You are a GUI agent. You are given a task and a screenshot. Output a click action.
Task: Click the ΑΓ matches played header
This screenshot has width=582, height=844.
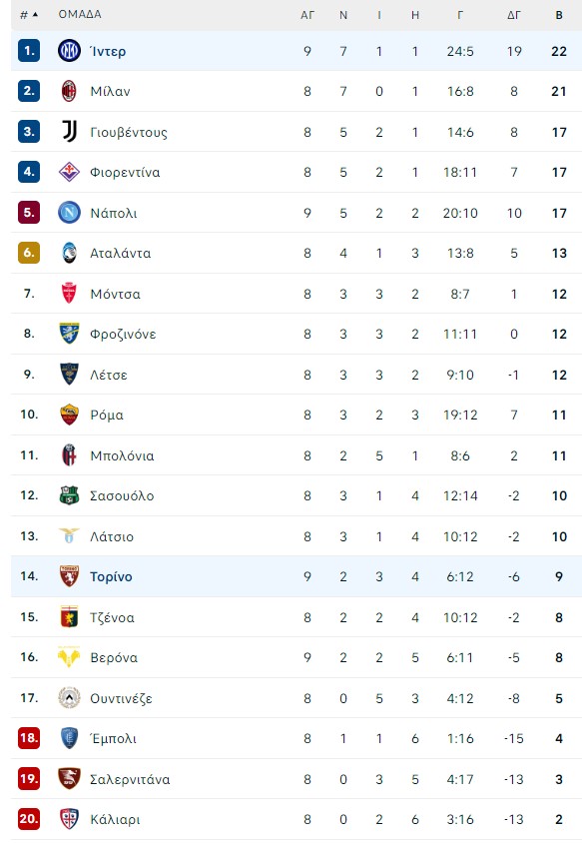pyautogui.click(x=307, y=15)
